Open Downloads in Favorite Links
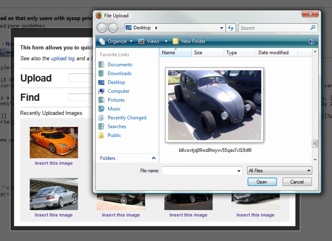The image size is (332, 241). coord(119,73)
